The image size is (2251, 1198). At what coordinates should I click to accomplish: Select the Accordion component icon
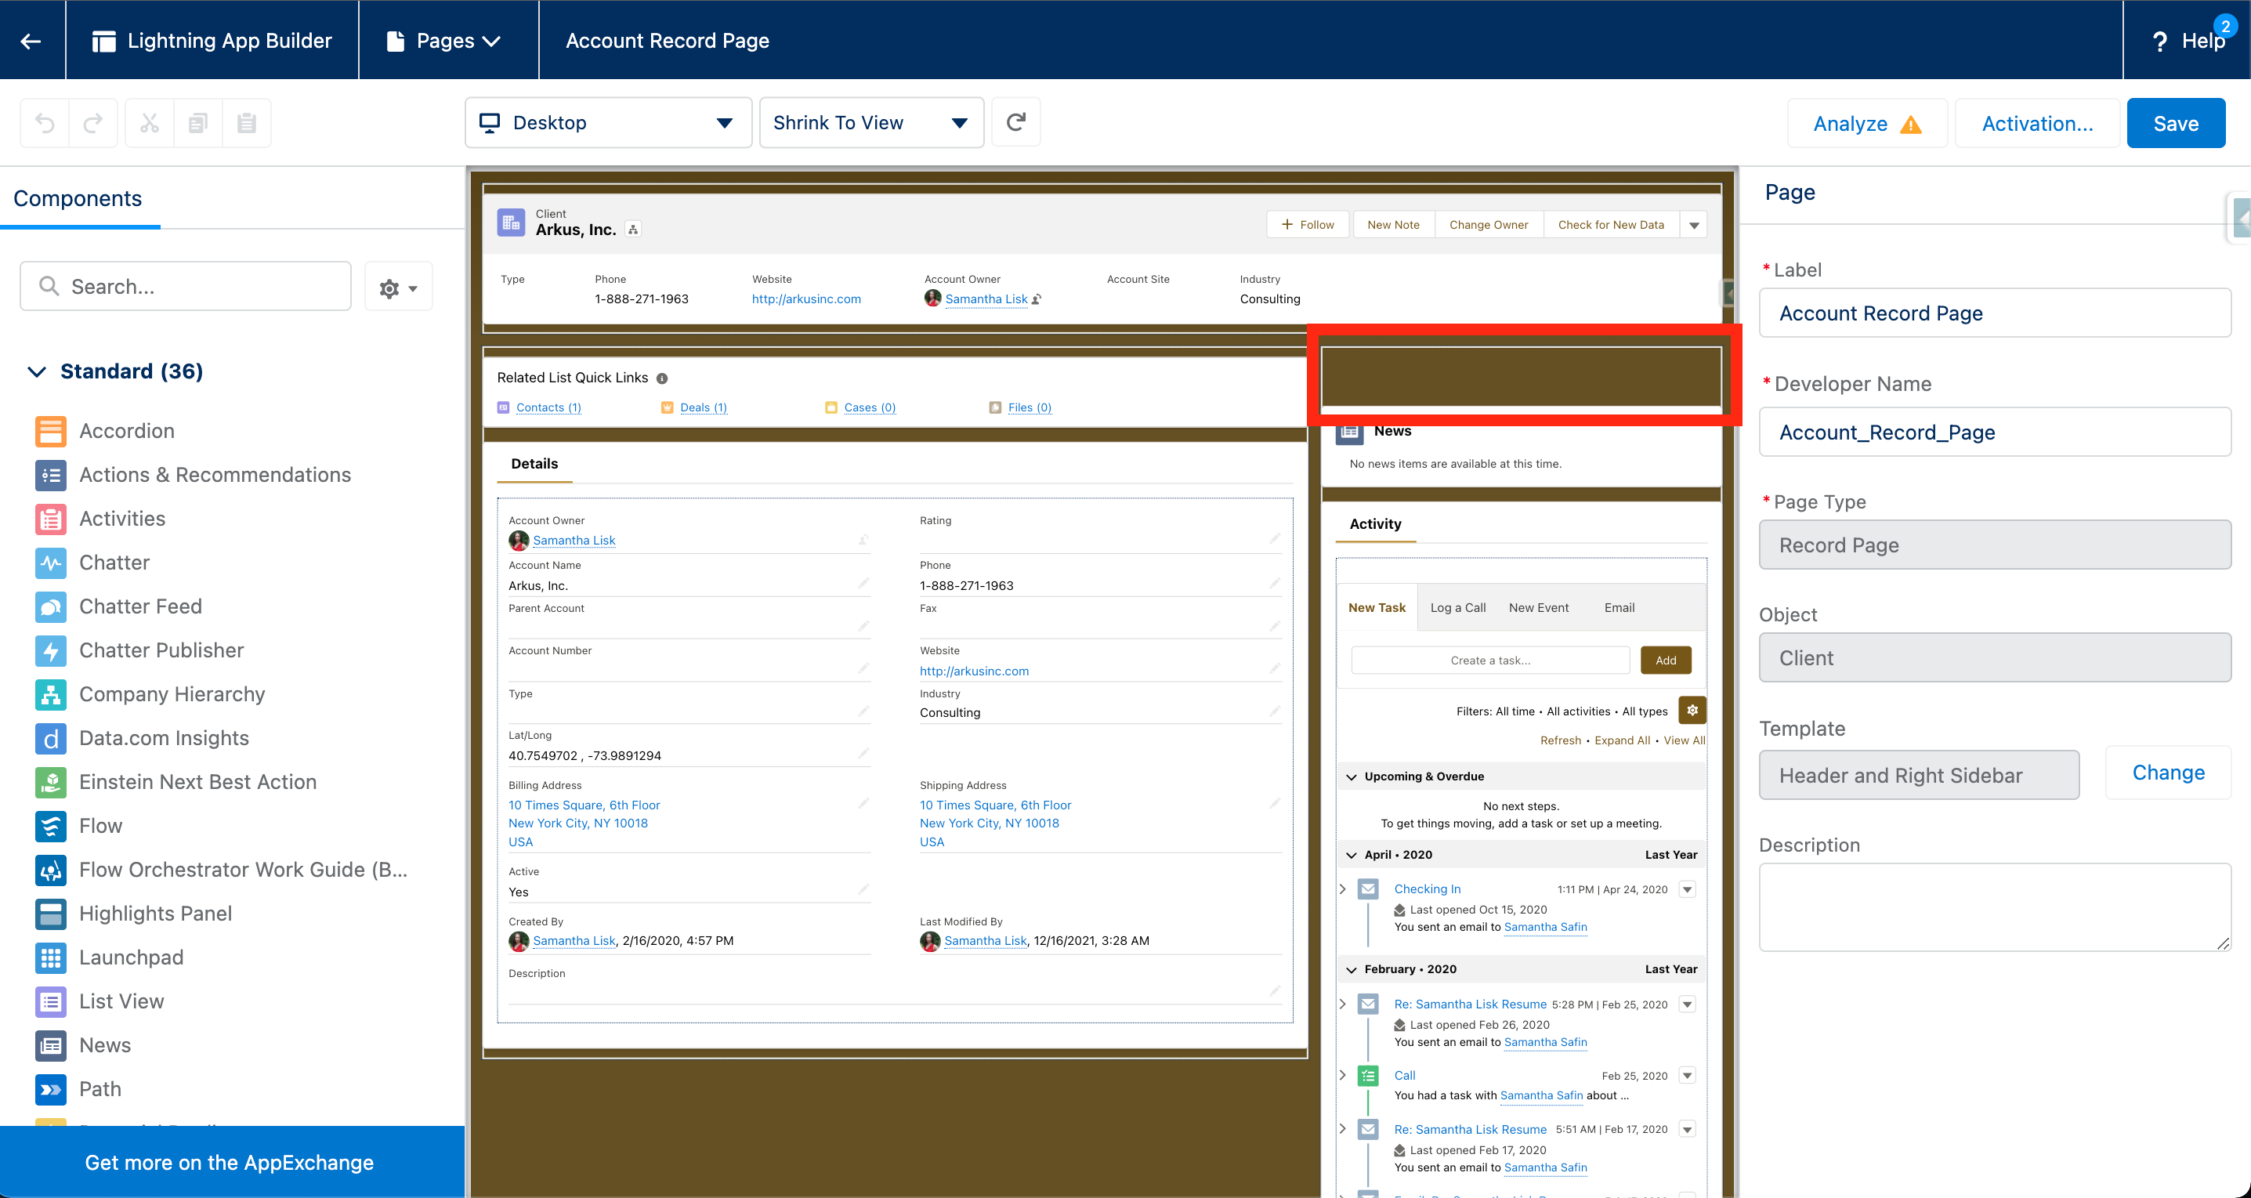click(51, 431)
